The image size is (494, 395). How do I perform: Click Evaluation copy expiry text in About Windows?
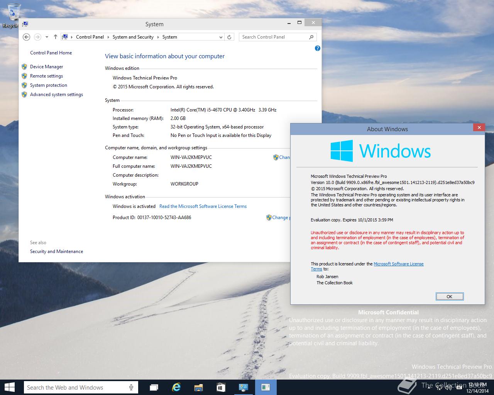352,220
